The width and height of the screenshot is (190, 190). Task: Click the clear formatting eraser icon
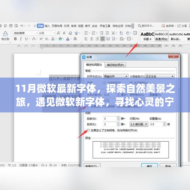(70, 33)
